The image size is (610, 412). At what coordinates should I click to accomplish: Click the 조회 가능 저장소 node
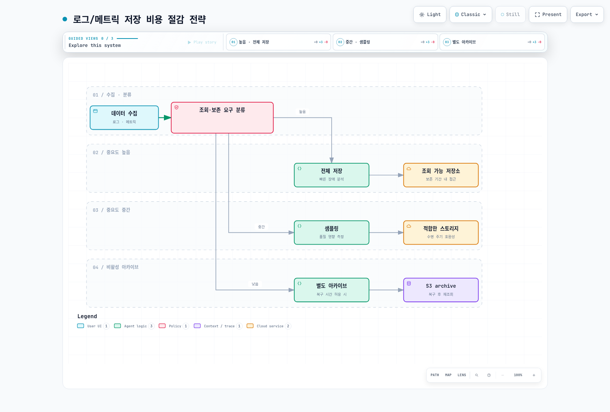tap(441, 175)
